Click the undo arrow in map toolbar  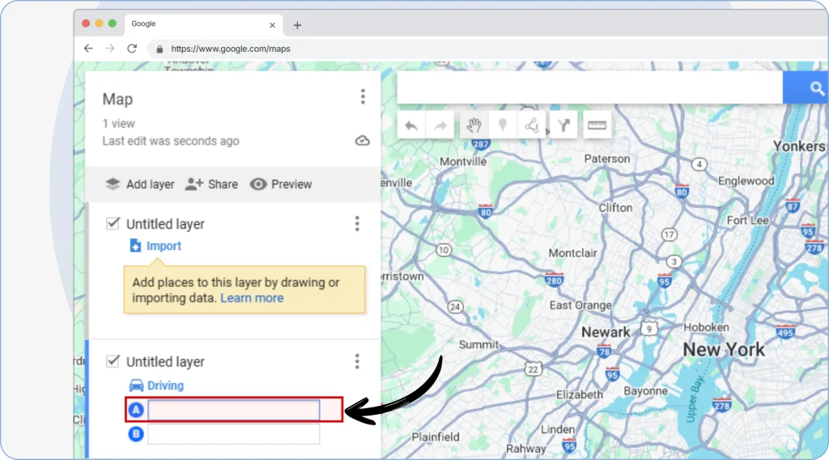click(411, 125)
